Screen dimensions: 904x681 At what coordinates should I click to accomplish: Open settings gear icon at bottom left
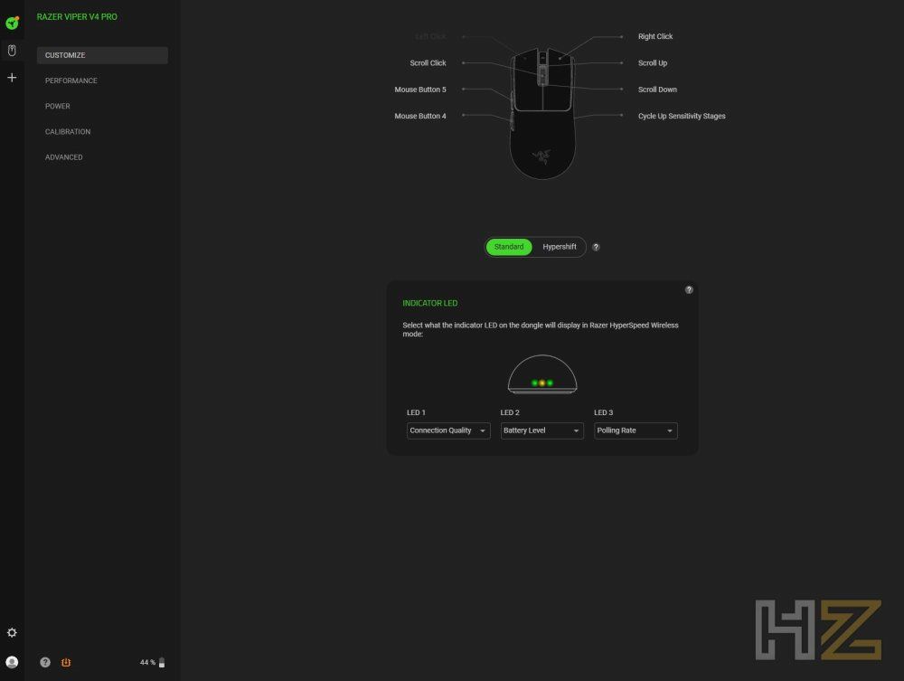point(12,632)
